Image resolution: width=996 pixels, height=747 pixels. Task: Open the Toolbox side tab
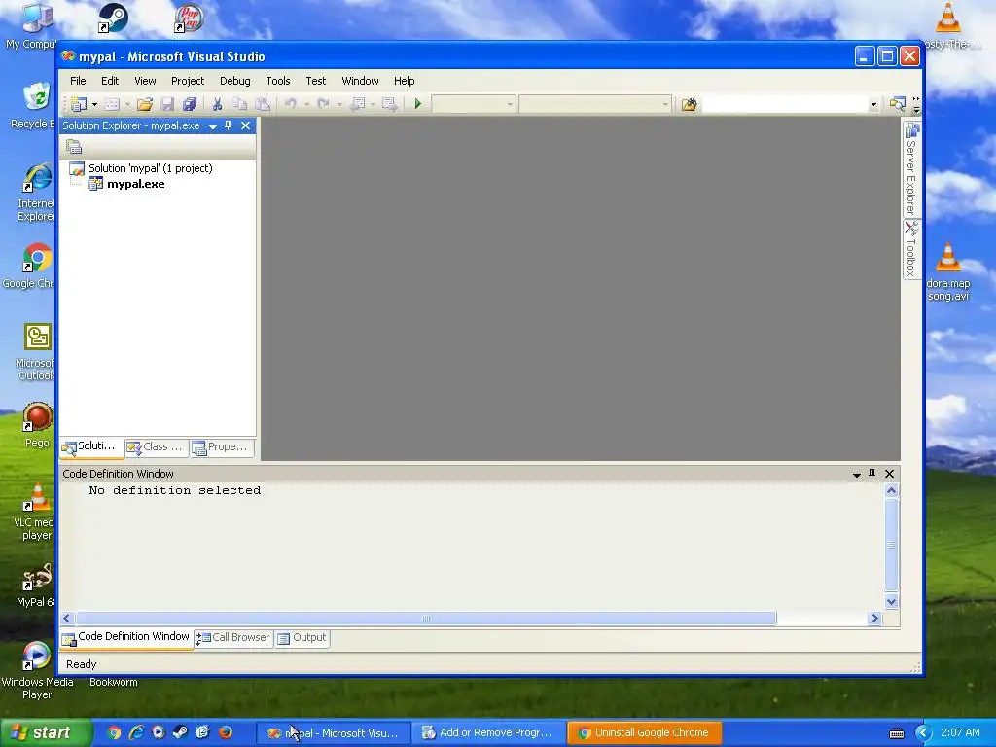coord(911,249)
